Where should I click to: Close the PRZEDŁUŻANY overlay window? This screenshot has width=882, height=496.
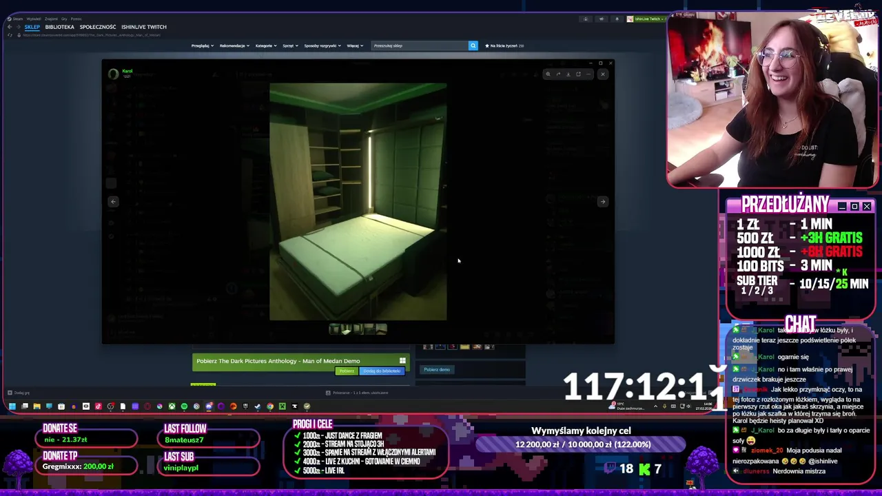(x=867, y=207)
